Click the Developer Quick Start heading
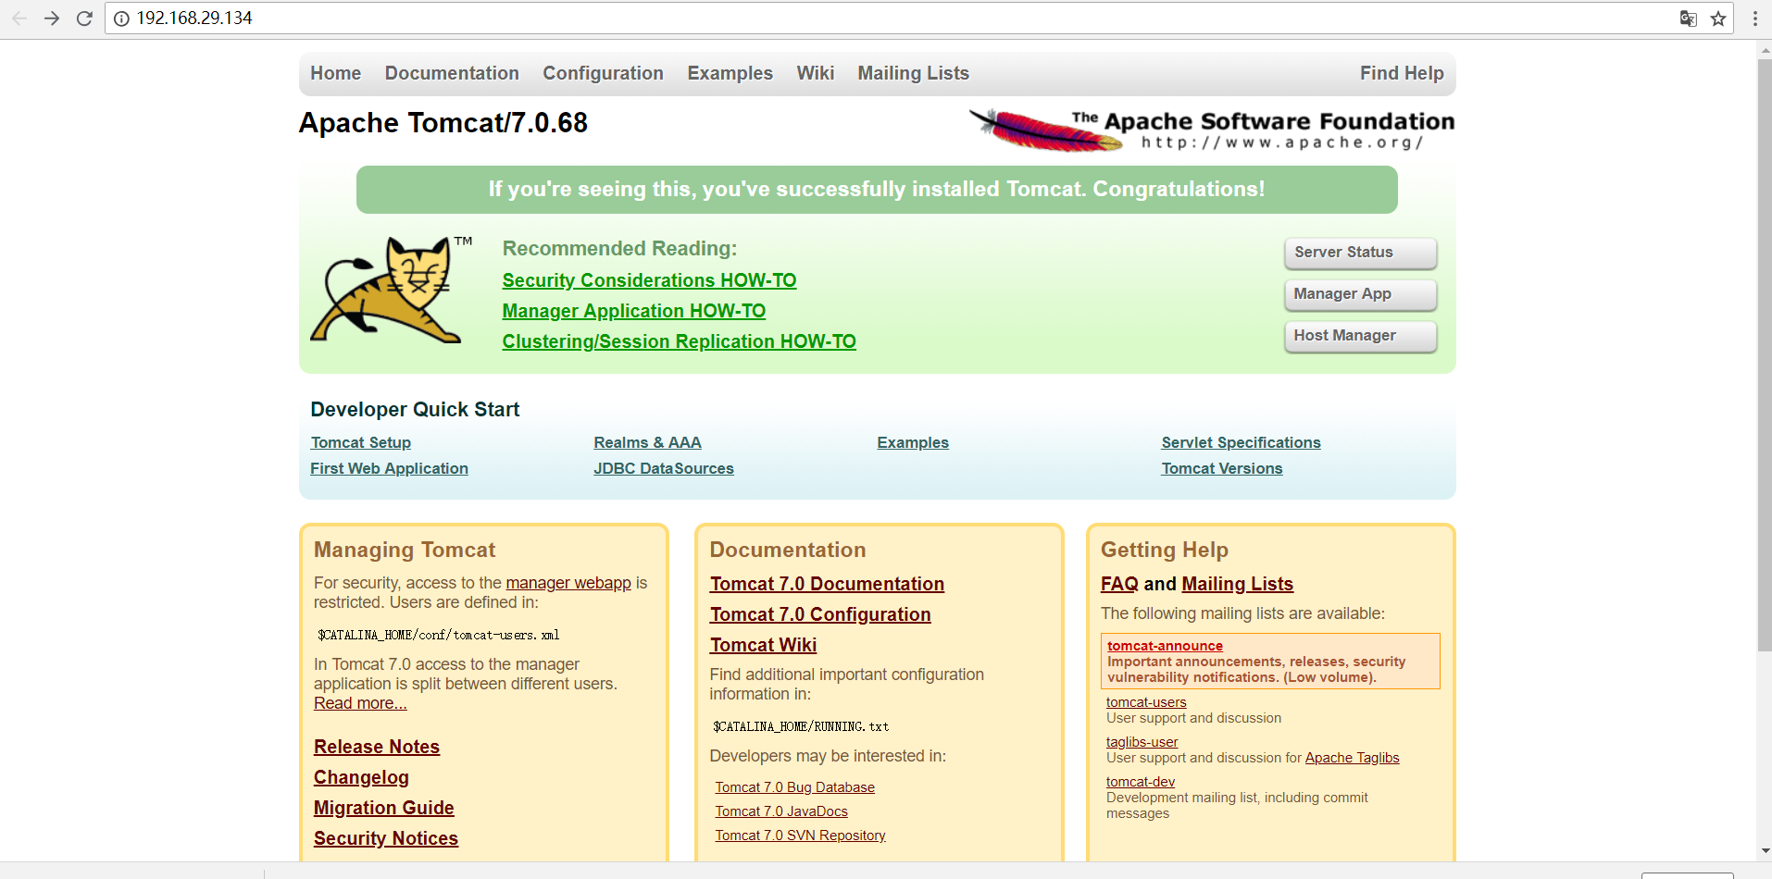1772x879 pixels. tap(415, 409)
